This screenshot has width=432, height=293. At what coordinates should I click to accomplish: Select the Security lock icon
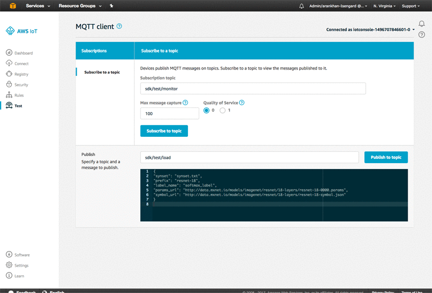(9, 84)
